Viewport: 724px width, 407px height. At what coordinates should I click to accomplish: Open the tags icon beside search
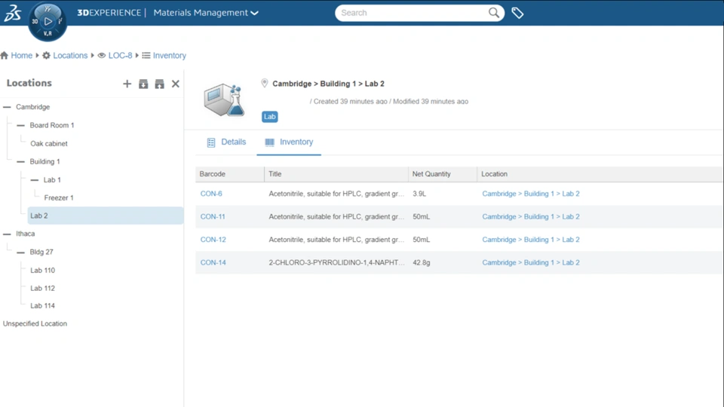(517, 13)
